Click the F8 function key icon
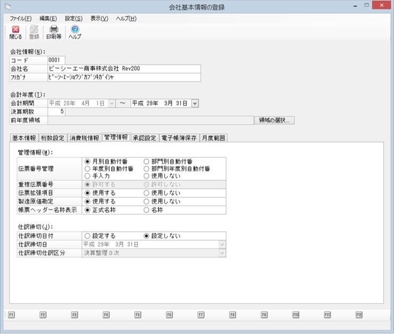 233,315
